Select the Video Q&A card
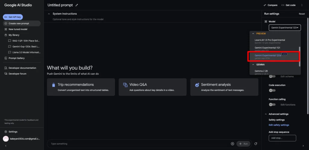 [x=152, y=87]
